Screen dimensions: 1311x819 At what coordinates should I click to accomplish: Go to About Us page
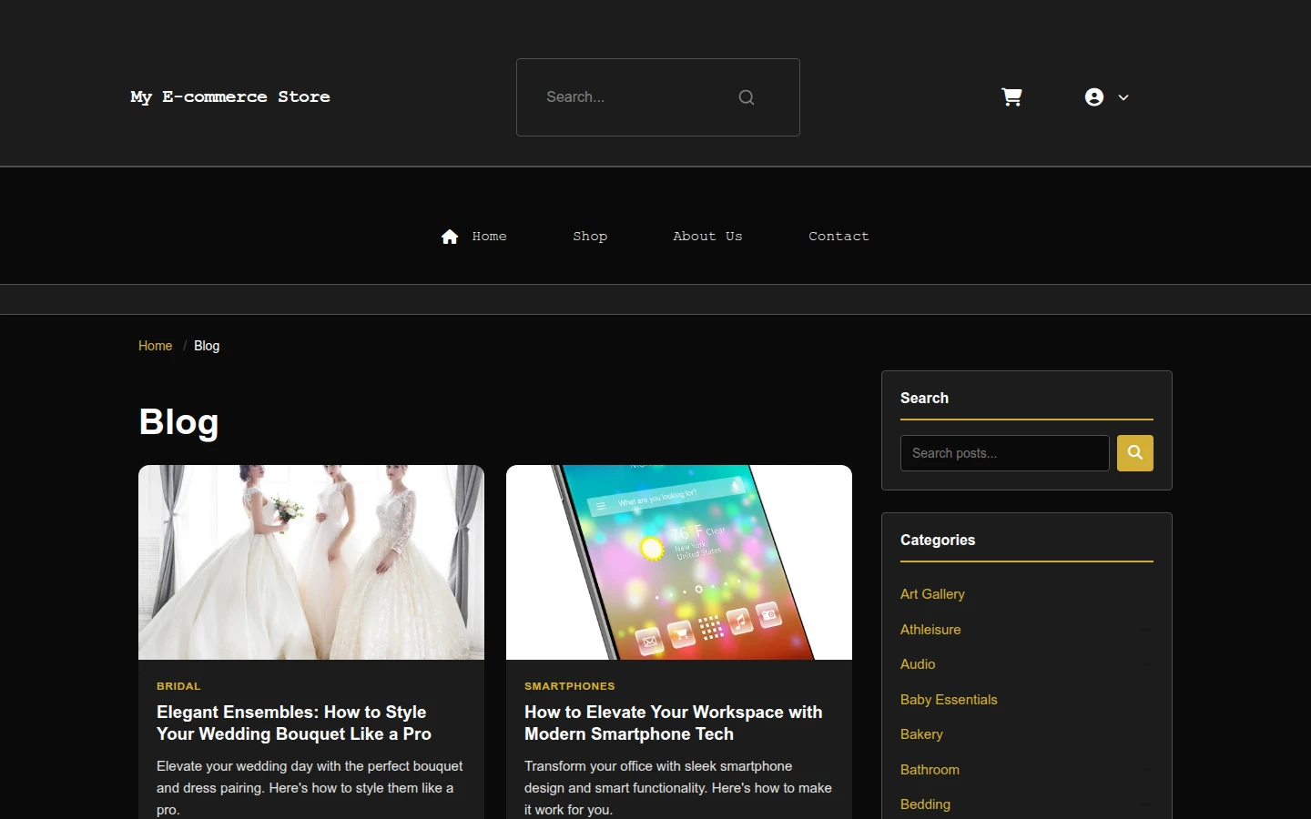(x=707, y=237)
